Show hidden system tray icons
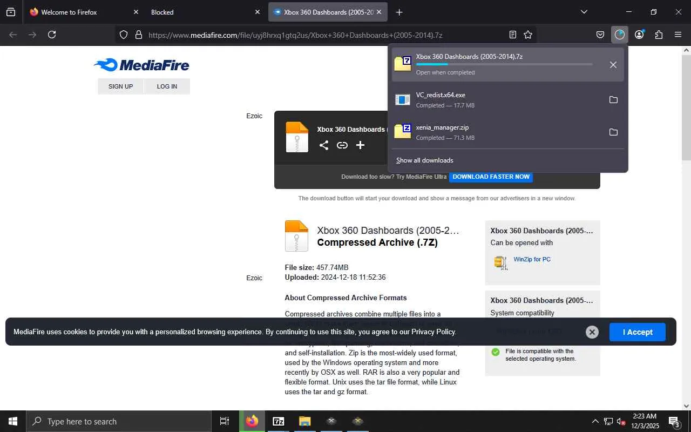This screenshot has height=432, width=691. [595, 421]
